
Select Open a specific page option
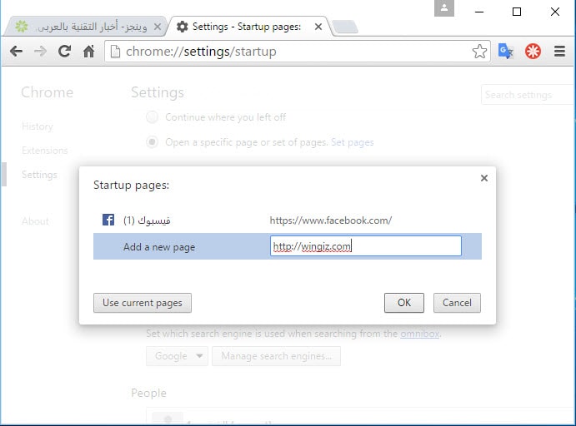point(152,142)
